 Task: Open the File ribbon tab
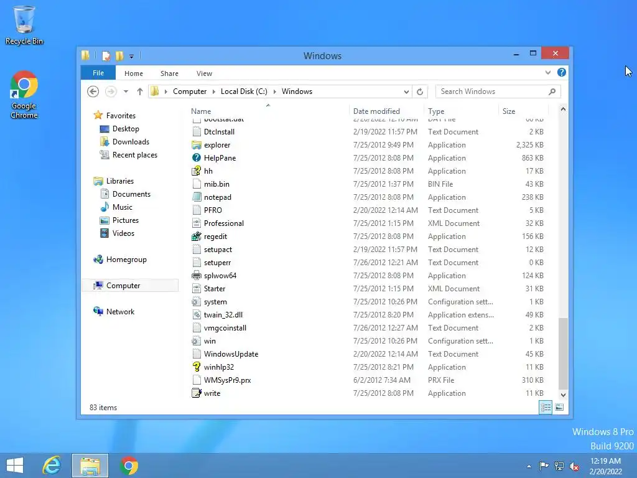point(98,73)
